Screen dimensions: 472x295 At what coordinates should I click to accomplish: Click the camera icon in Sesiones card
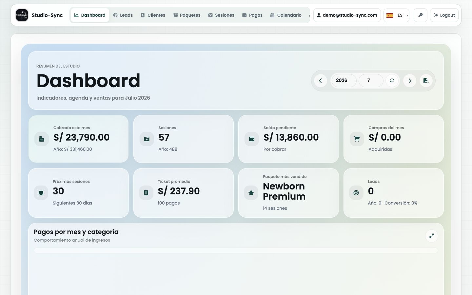coord(147,139)
